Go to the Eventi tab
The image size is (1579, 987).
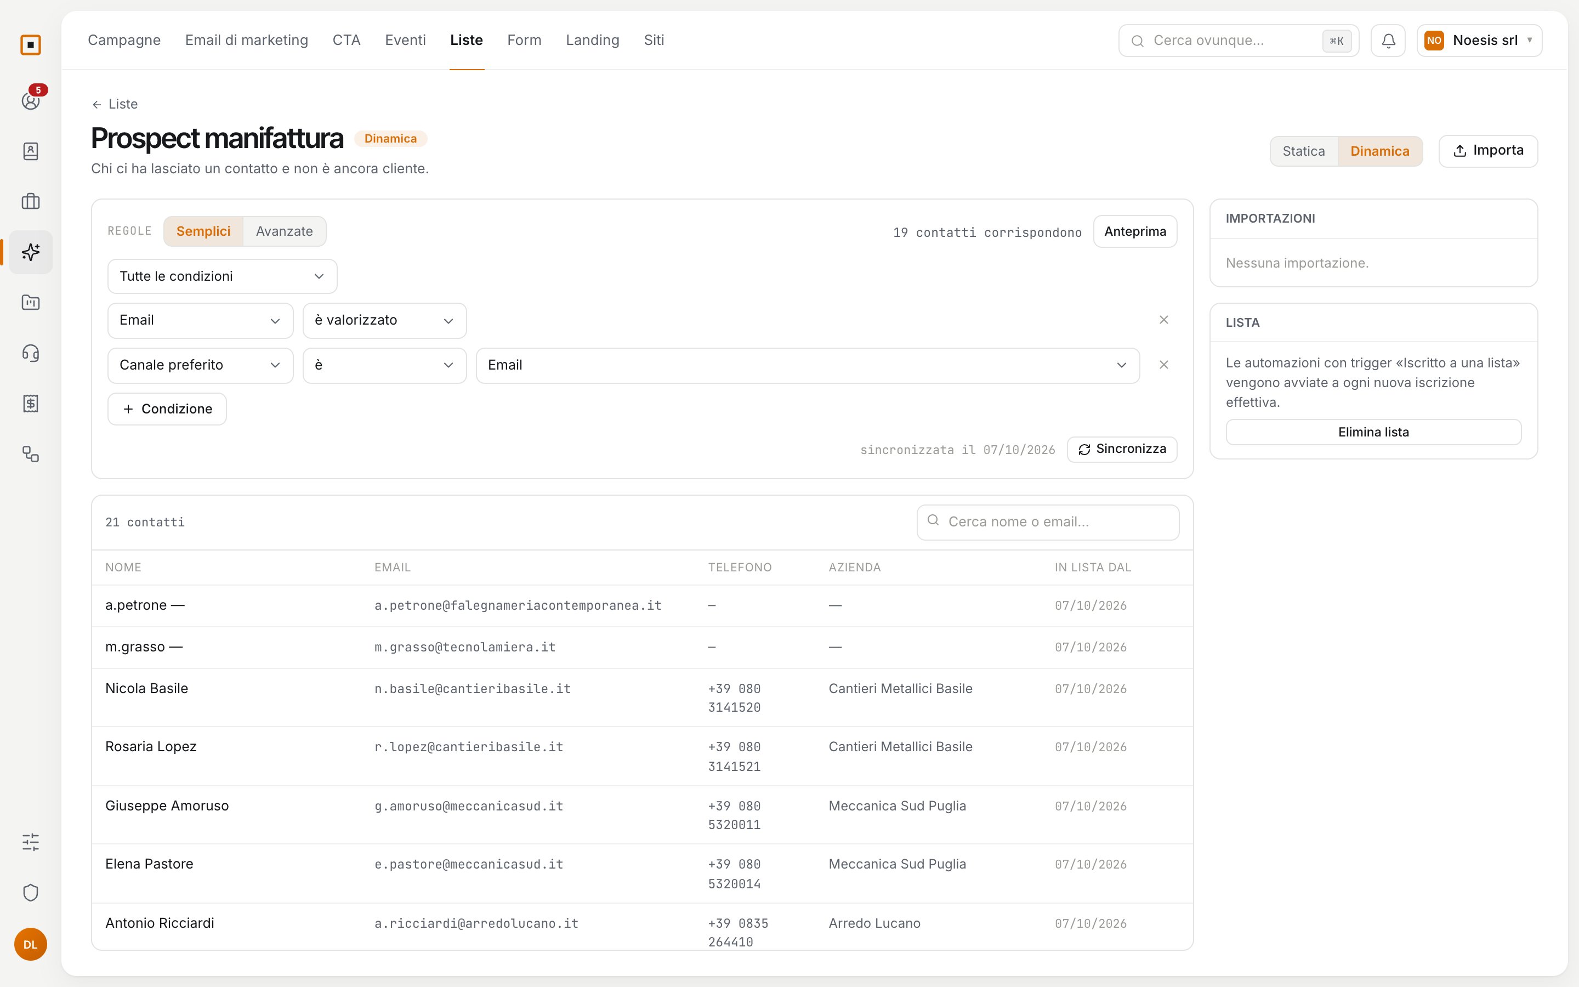(x=405, y=40)
